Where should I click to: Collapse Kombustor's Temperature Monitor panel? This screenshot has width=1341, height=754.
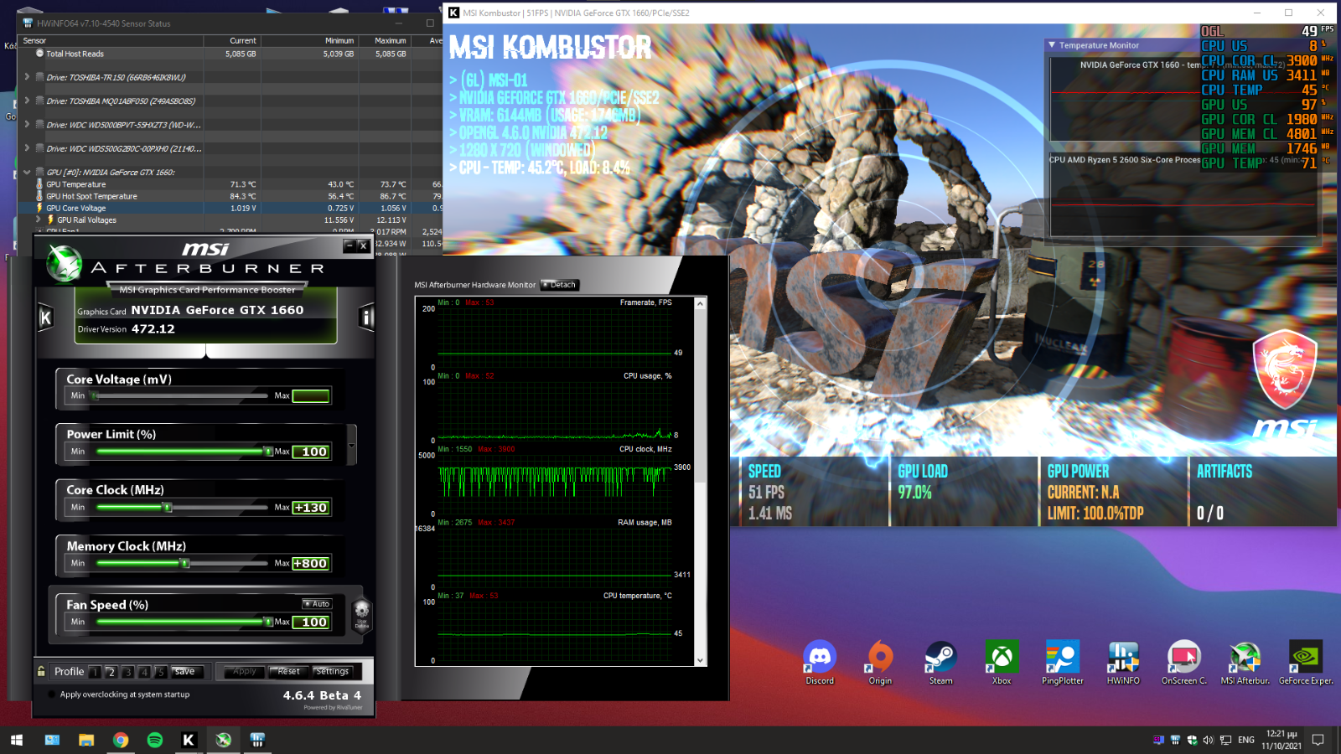[1052, 45]
